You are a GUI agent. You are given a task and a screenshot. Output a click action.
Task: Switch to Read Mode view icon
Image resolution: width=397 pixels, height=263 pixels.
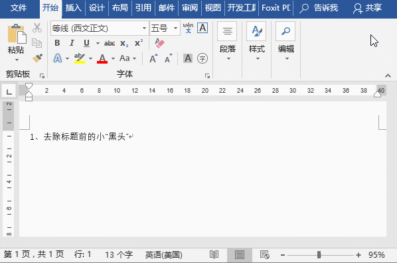click(214, 254)
